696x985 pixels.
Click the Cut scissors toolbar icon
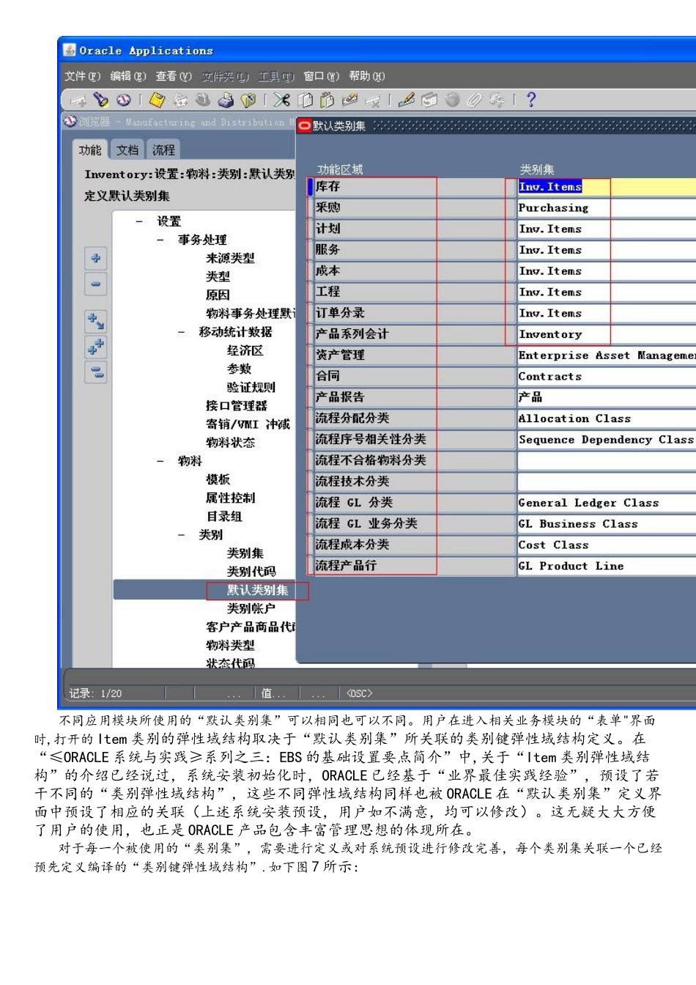point(282,100)
